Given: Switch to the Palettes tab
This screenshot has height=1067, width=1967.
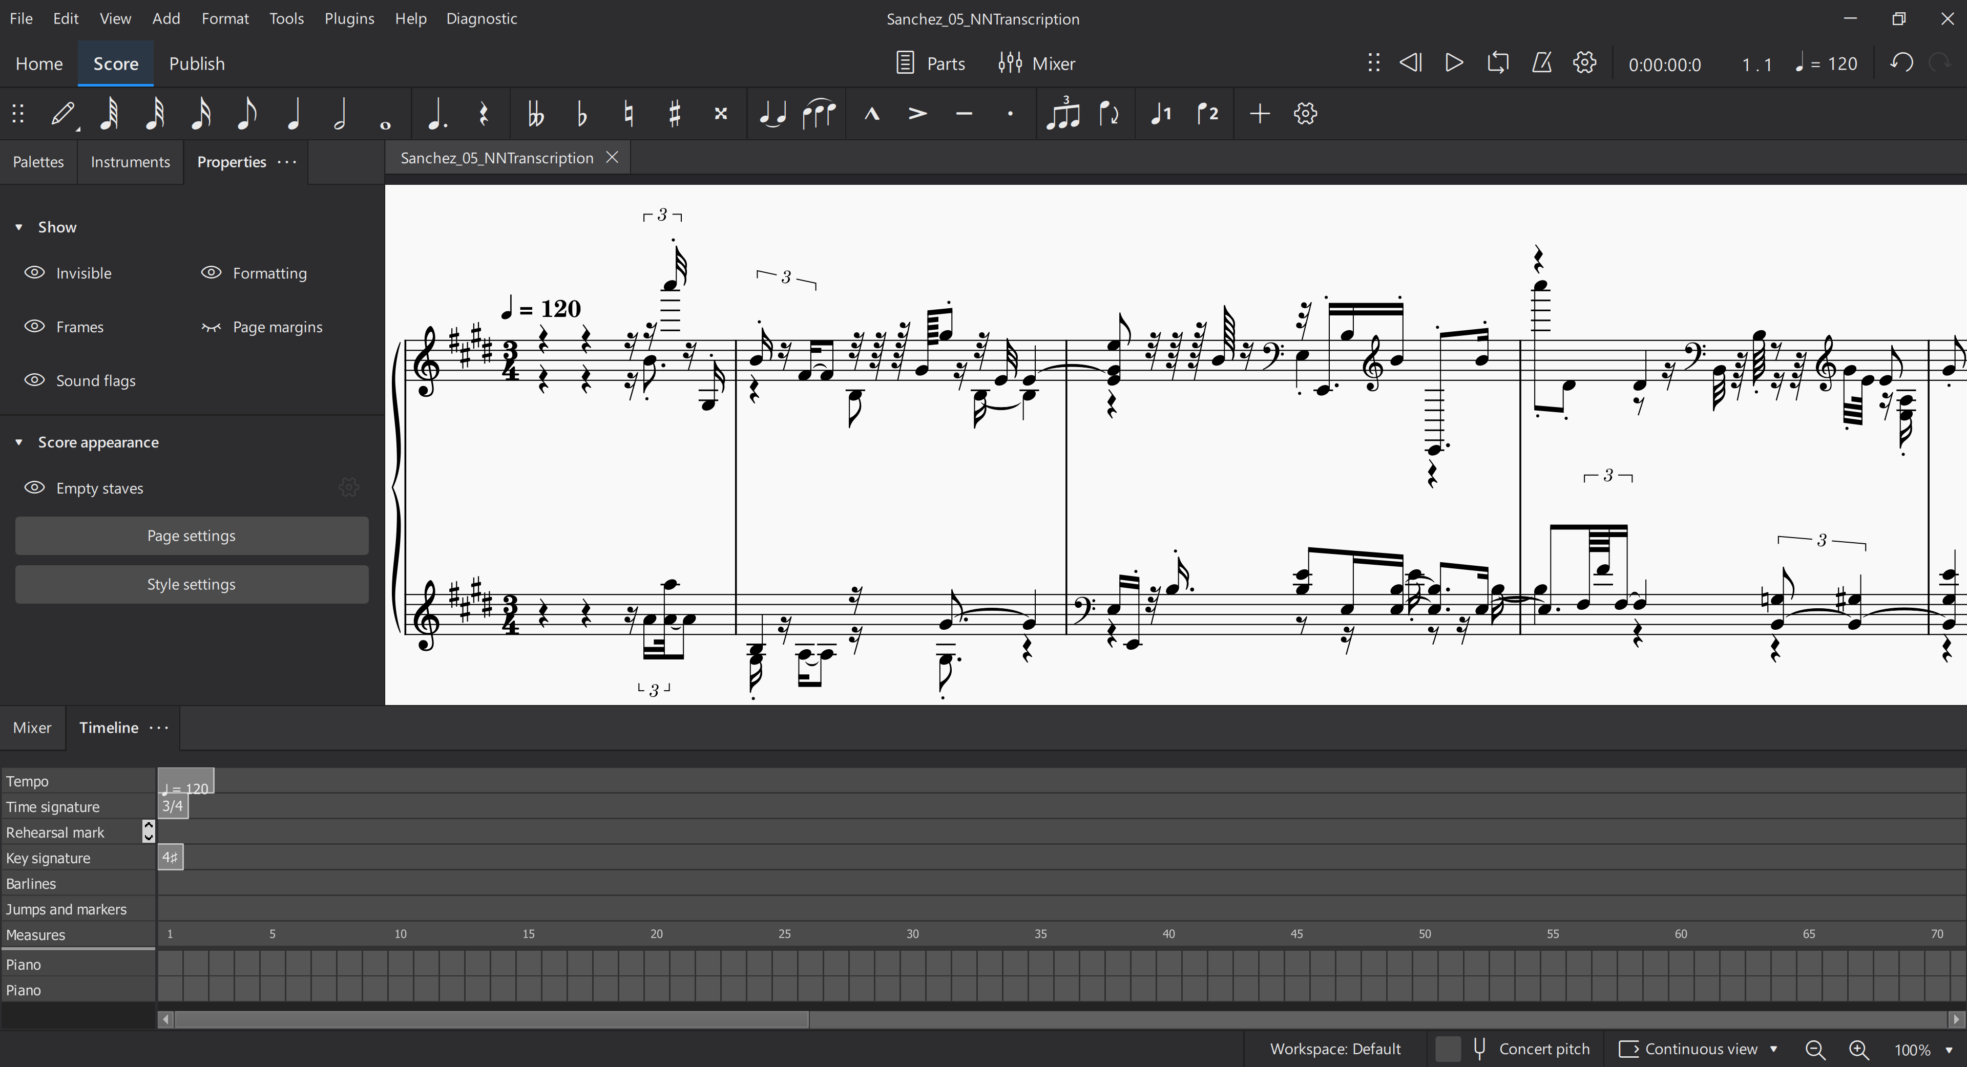Looking at the screenshot, I should coord(38,162).
